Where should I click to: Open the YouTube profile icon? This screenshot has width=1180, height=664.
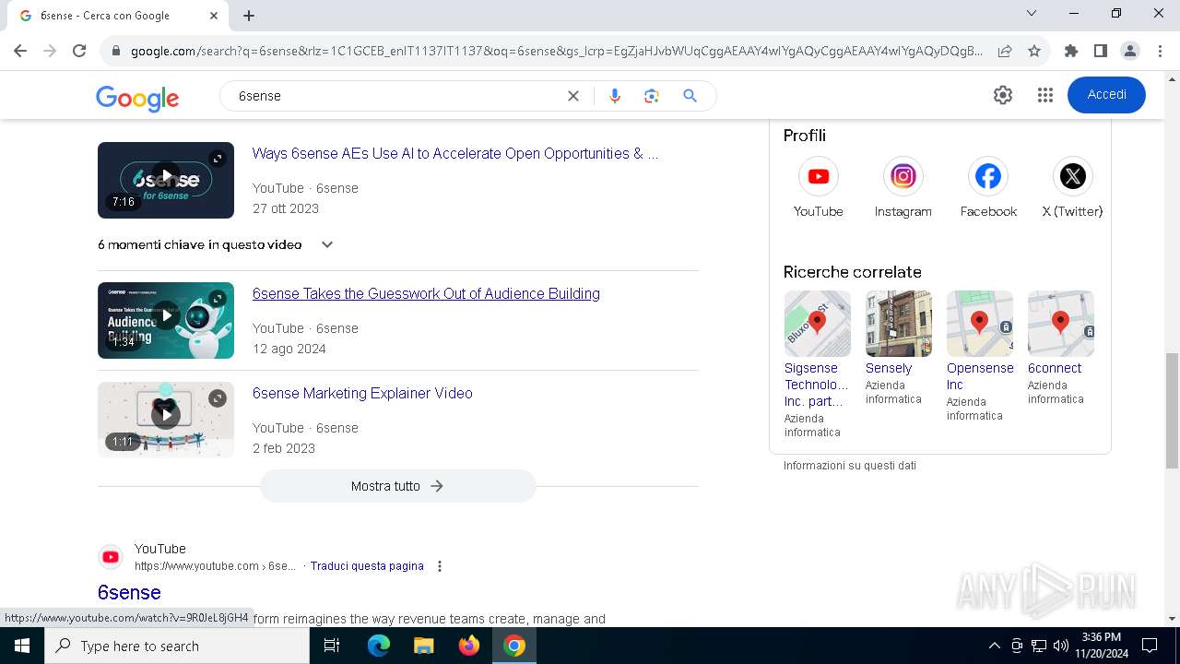point(818,176)
